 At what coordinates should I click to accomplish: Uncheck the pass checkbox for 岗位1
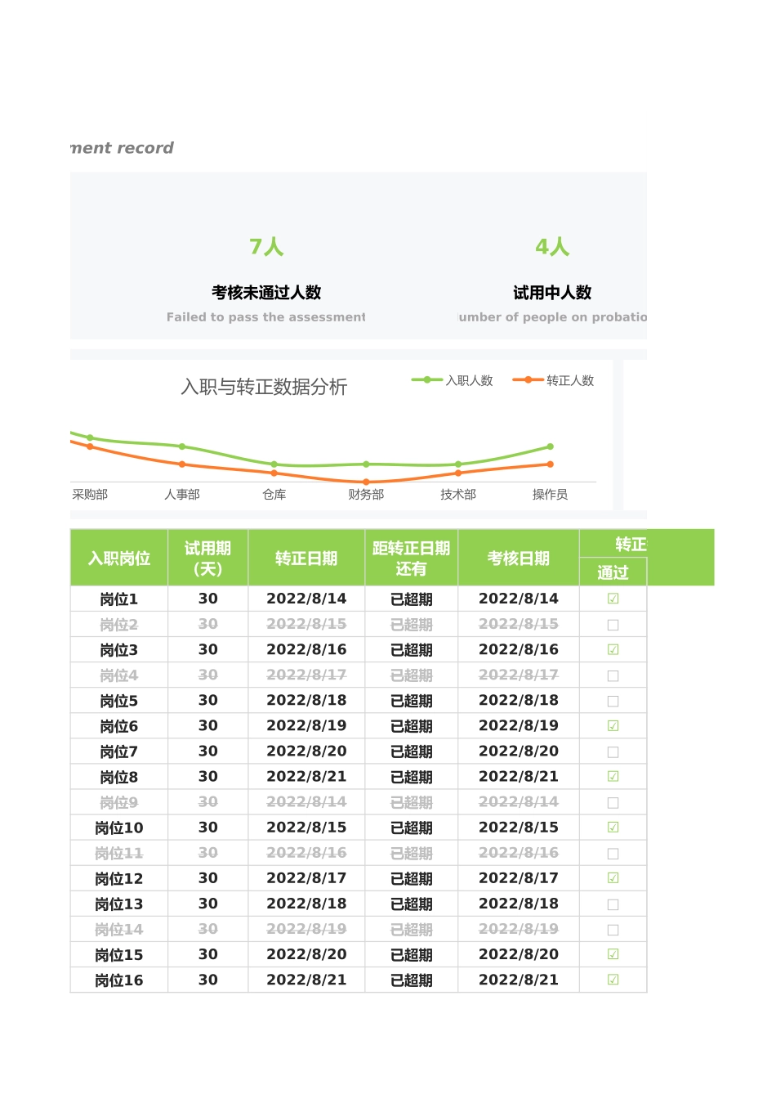click(x=613, y=599)
